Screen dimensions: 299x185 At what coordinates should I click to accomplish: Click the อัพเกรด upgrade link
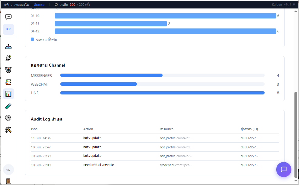coord(39,5)
